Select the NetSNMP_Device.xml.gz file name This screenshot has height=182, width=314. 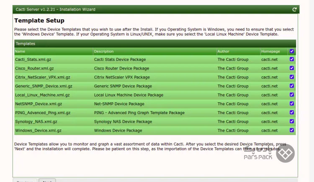click(39, 104)
